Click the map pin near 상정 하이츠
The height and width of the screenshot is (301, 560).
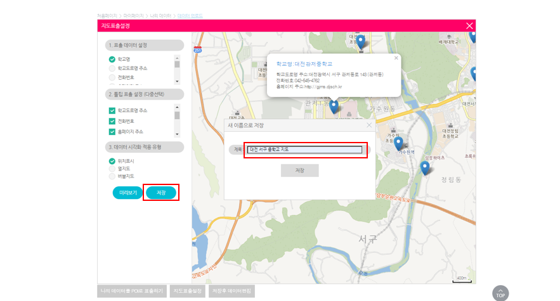[425, 168]
